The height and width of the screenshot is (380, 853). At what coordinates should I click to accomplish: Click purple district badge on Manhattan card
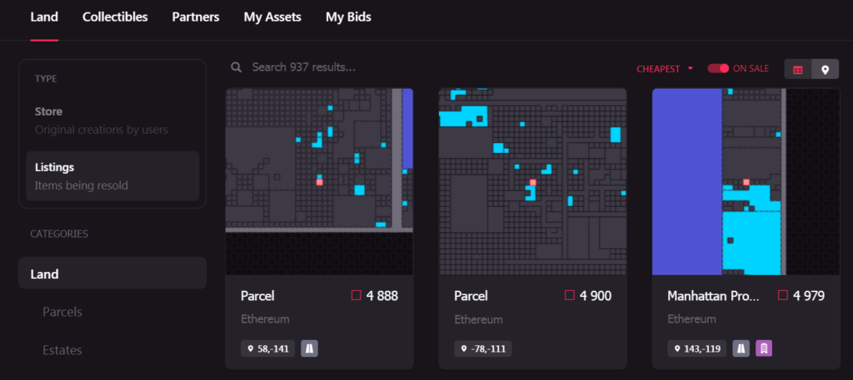(x=764, y=348)
